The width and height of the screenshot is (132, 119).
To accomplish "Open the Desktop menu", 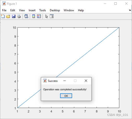I will click(55, 10).
